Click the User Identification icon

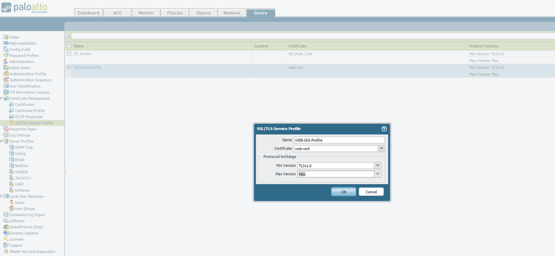6,86
